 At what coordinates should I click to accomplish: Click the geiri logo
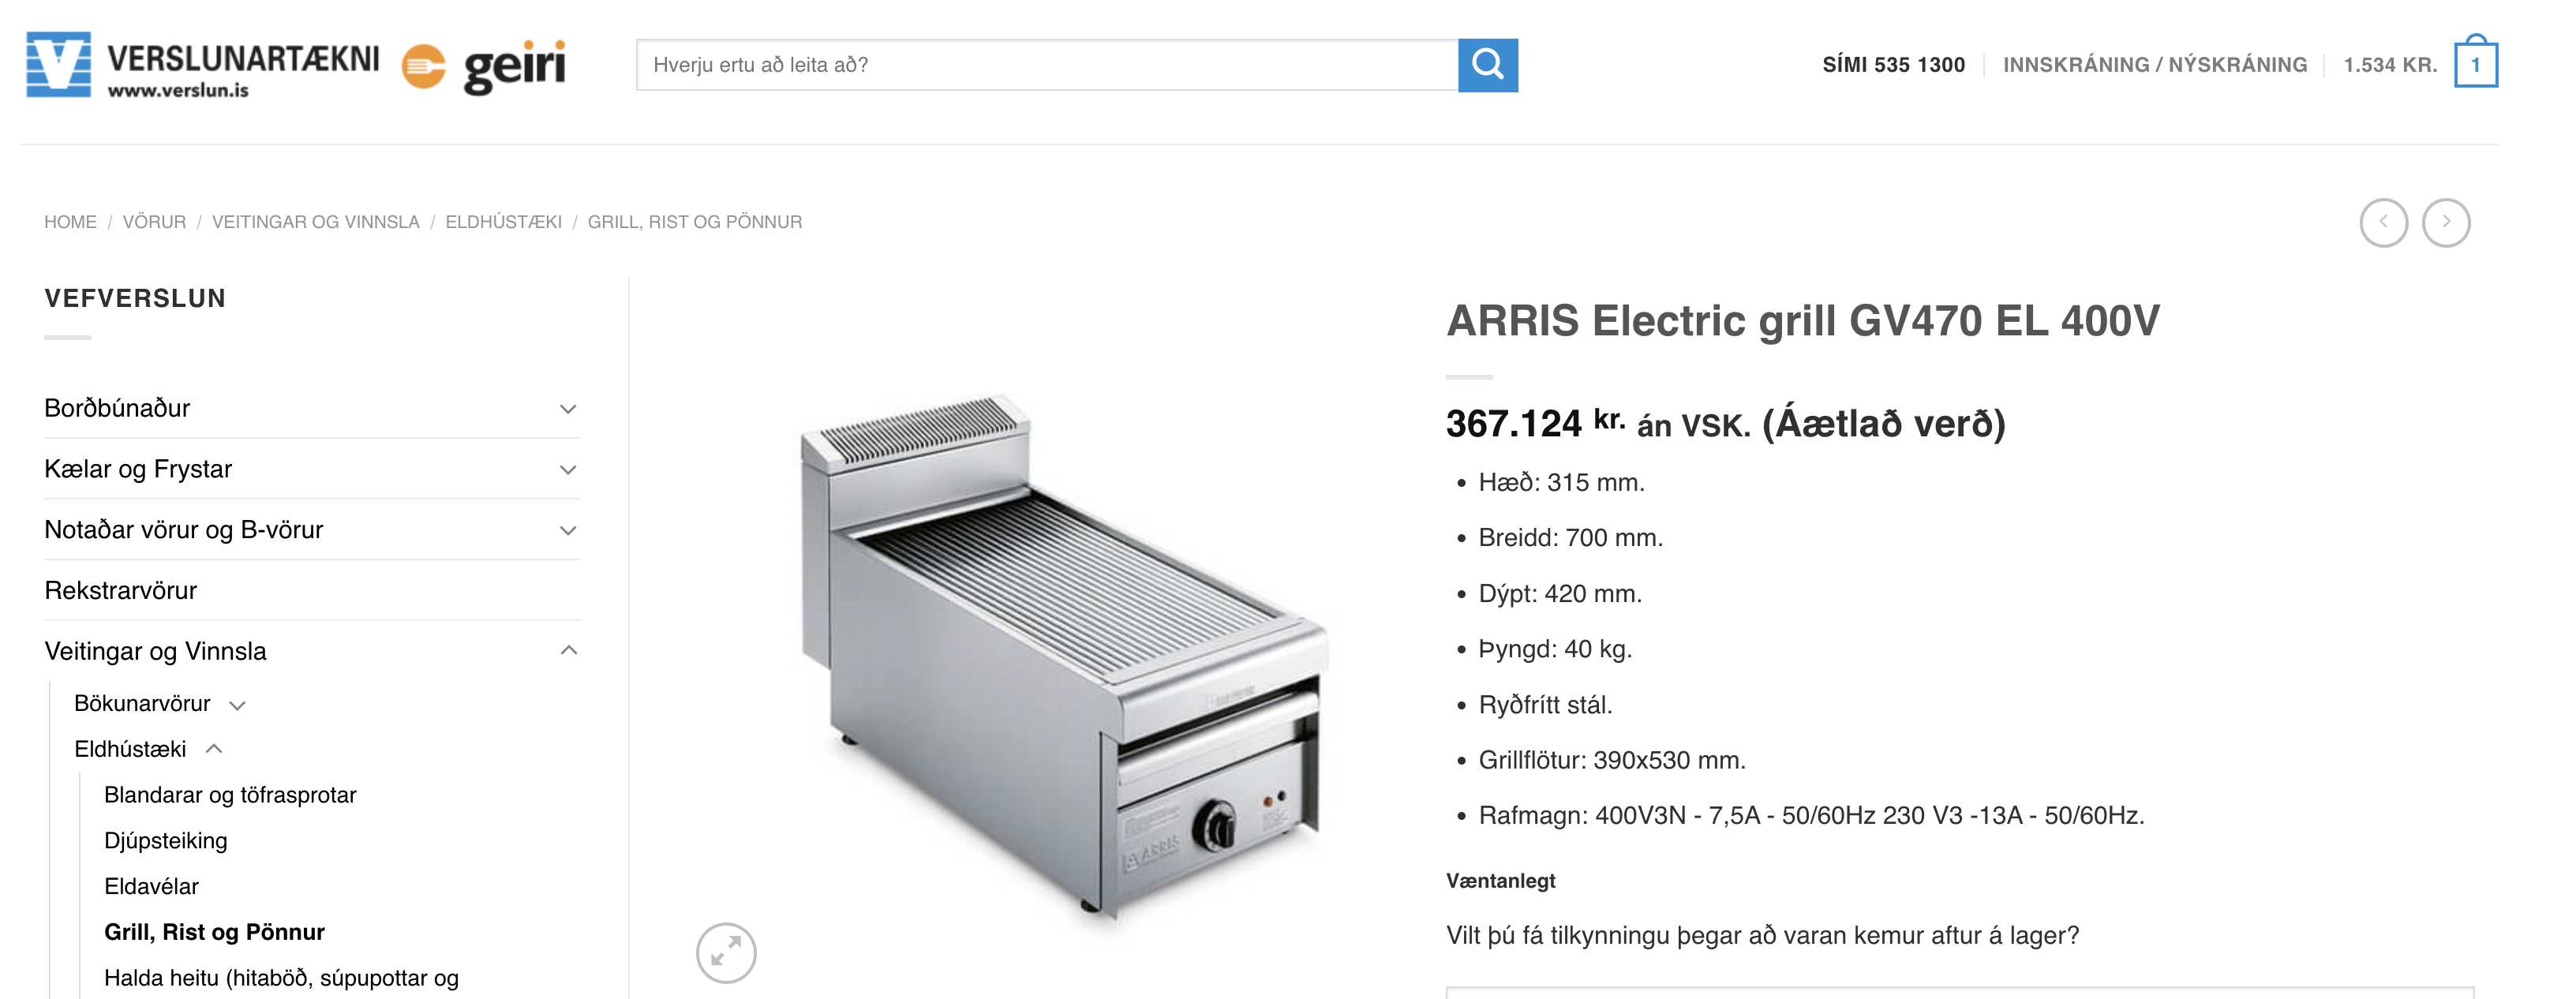[484, 66]
